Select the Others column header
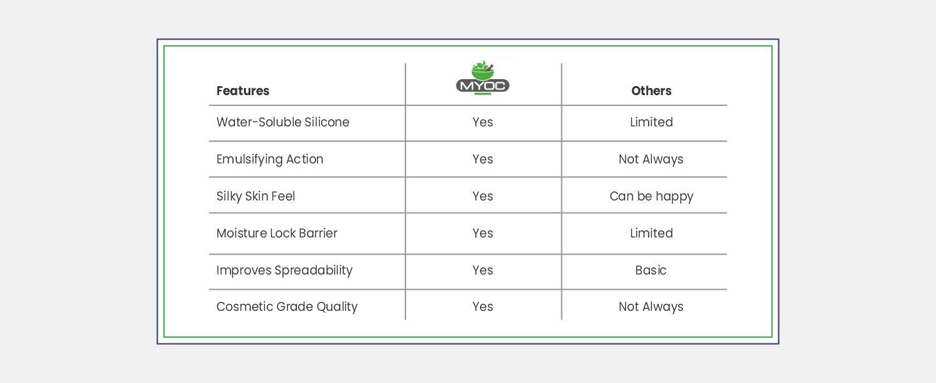936x383 pixels. click(x=651, y=91)
